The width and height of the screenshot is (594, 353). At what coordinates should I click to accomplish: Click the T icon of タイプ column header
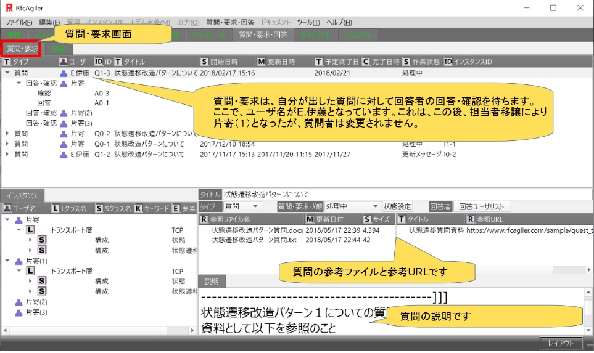tap(7, 62)
